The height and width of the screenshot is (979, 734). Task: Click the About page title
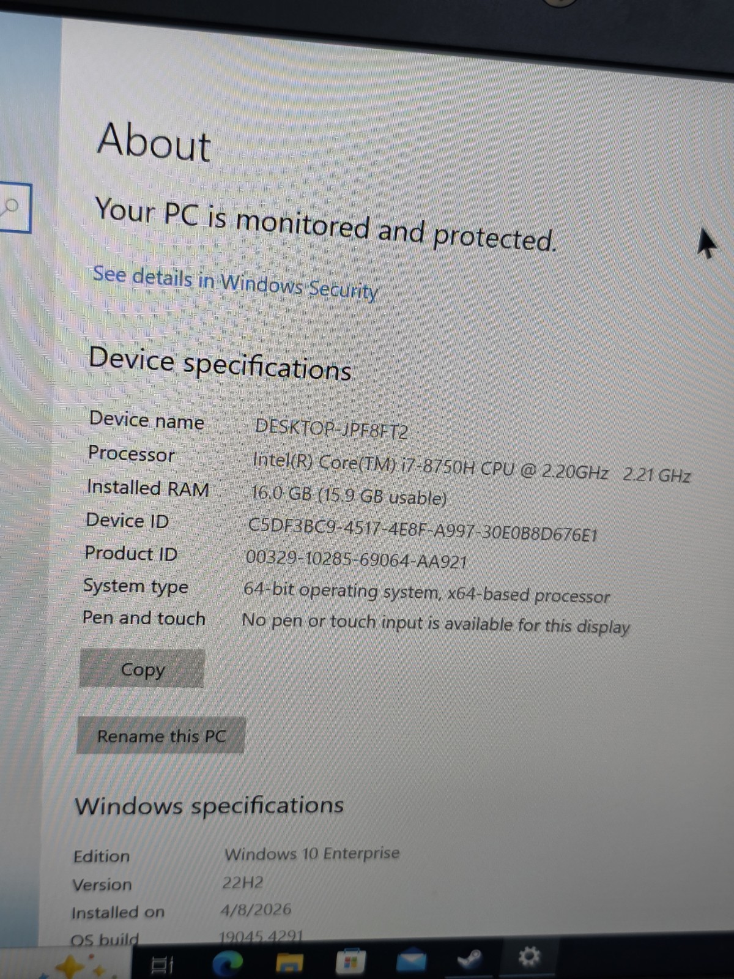(154, 142)
